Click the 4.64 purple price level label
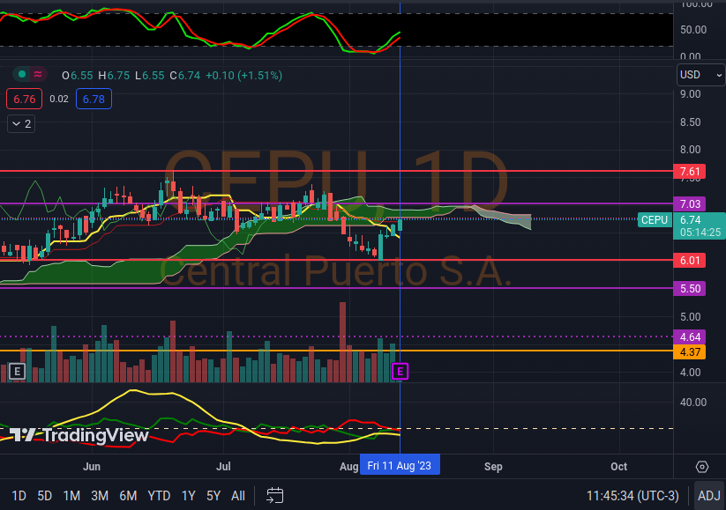This screenshot has height=510, width=726. [x=690, y=336]
